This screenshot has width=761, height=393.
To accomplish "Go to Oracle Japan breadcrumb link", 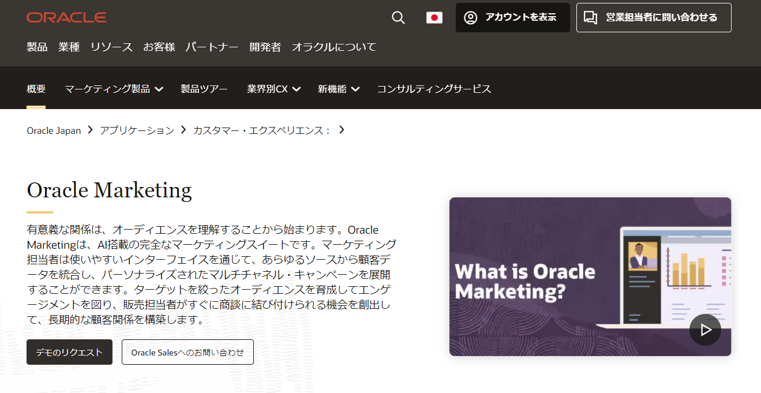I will 54,130.
